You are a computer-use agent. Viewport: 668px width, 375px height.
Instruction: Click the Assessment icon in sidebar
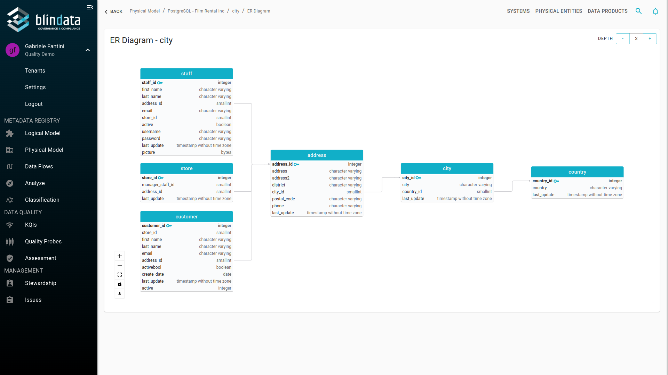pyautogui.click(x=10, y=258)
